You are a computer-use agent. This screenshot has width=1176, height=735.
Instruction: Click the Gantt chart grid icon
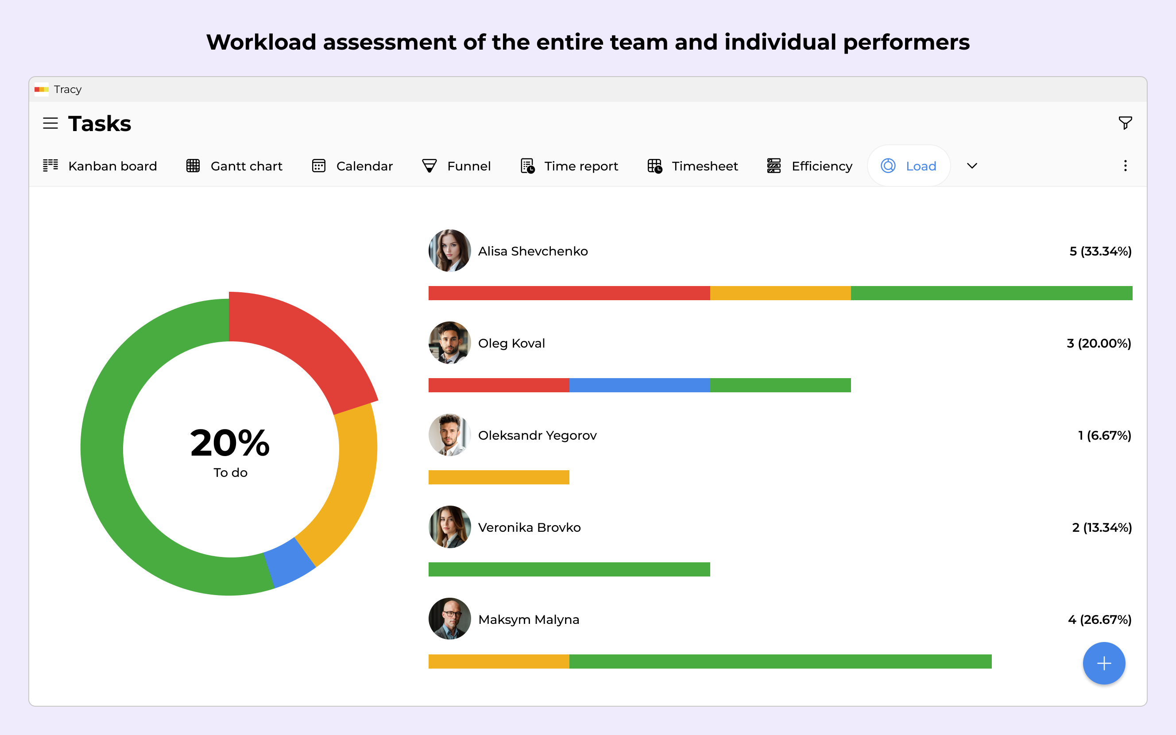(193, 166)
